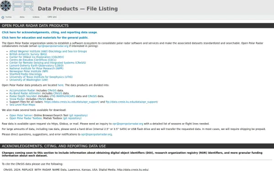Open the Radar Depth Sounder link

[23, 96]
